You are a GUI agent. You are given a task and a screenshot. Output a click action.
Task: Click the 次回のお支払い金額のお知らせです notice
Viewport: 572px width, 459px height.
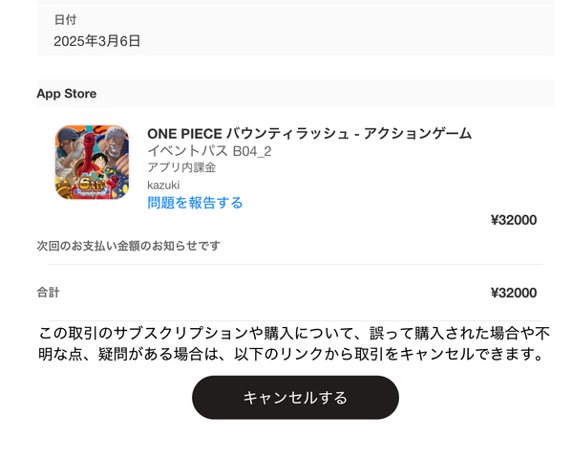coord(128,246)
